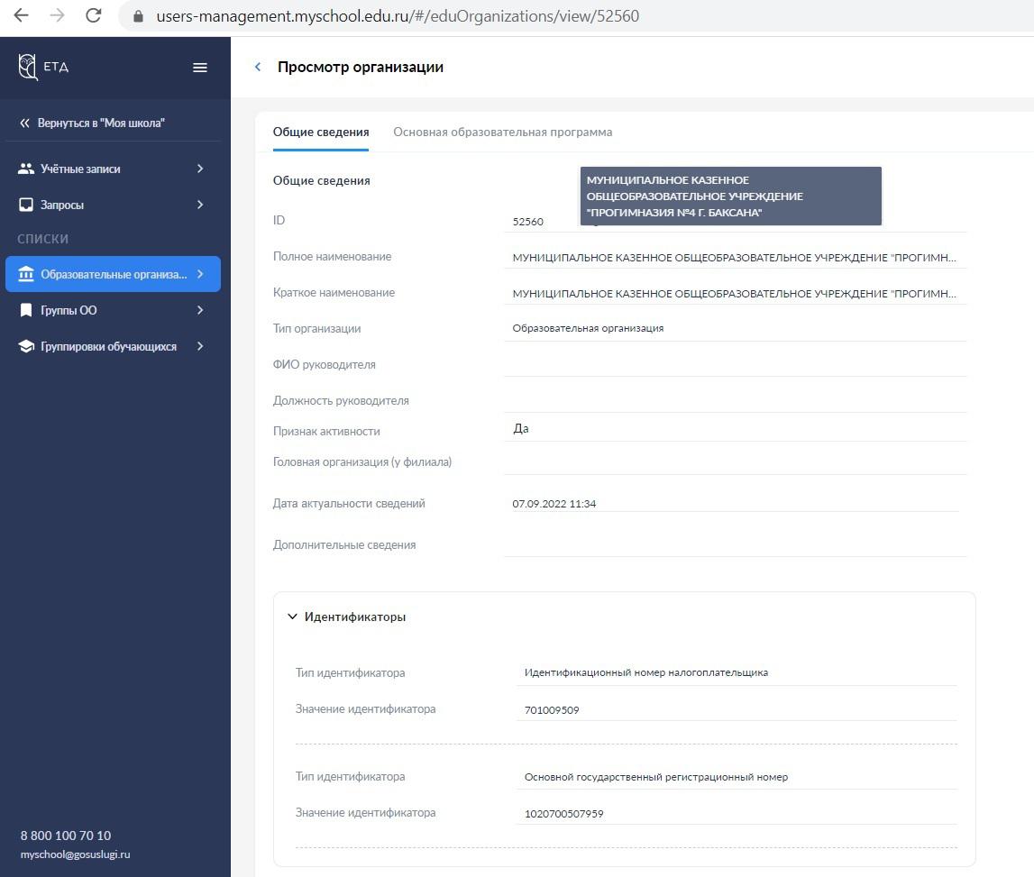This screenshot has height=877, width=1034.
Task: Reload the page with refresh icon
Action: [x=94, y=15]
